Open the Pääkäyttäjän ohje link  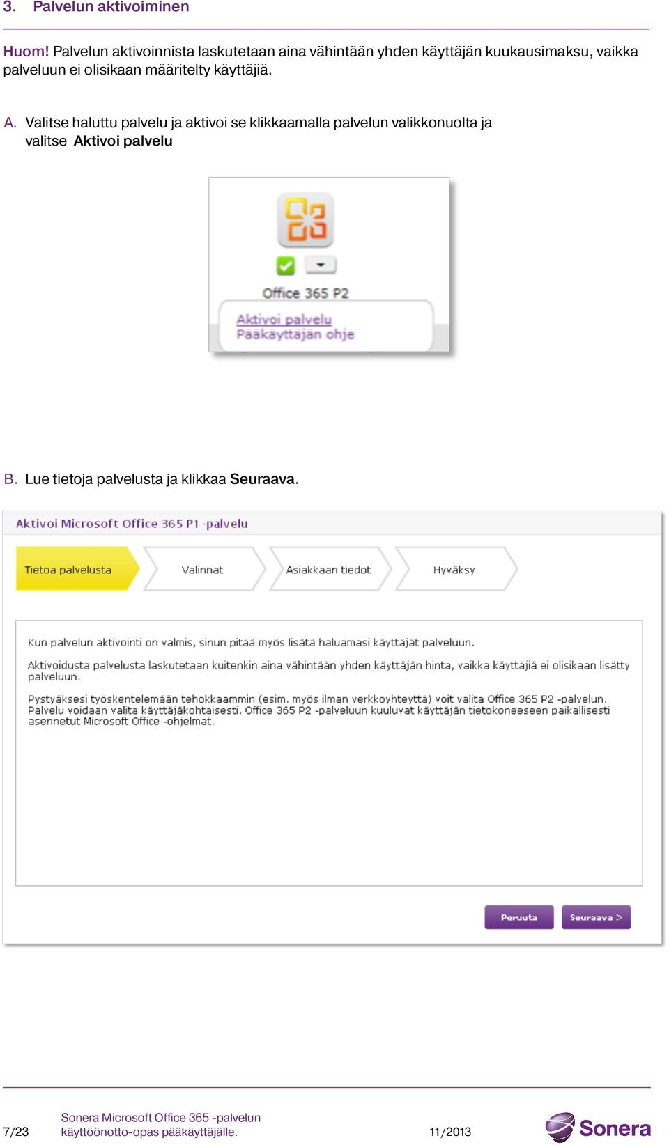[x=295, y=334]
